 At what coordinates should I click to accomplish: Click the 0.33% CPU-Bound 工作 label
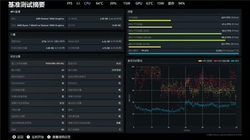[x=227, y=51]
